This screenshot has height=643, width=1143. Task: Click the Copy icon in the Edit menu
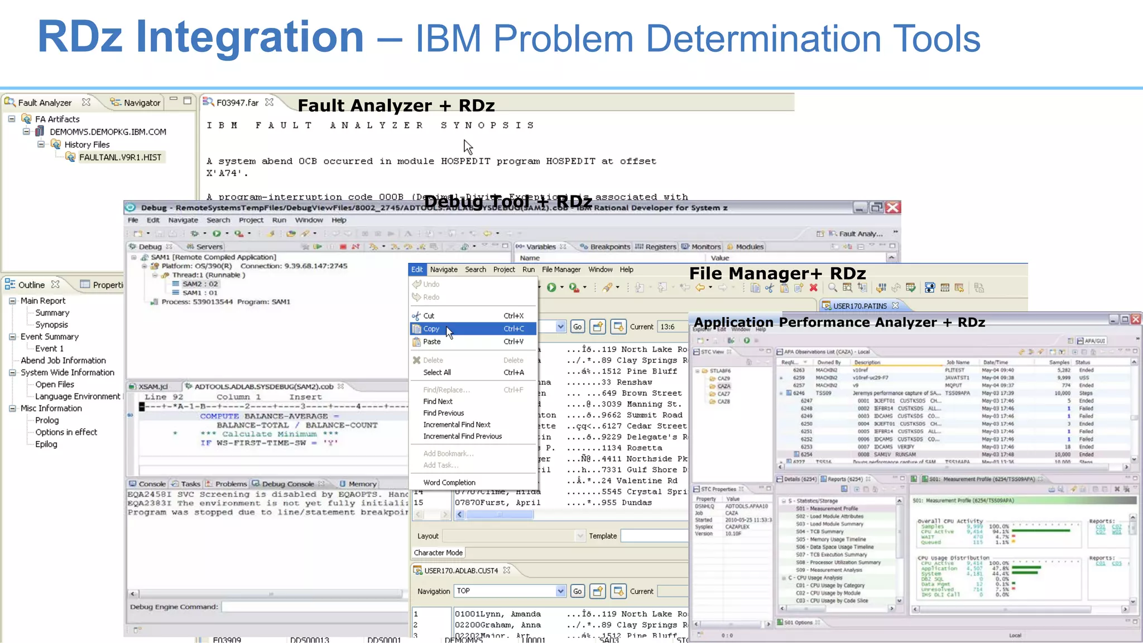coord(416,329)
